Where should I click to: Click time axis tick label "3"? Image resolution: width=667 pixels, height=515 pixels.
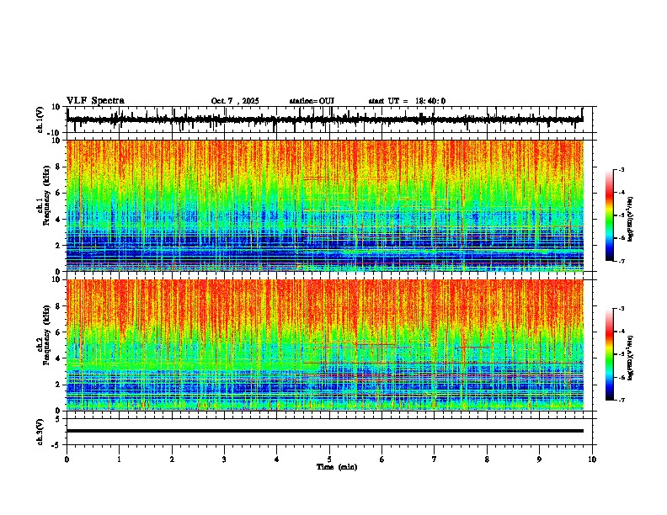click(x=224, y=459)
